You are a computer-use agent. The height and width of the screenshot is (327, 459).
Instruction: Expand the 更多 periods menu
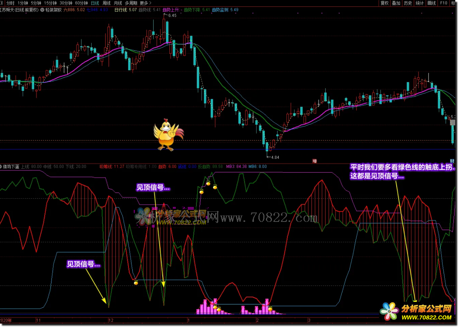click(x=145, y=3)
